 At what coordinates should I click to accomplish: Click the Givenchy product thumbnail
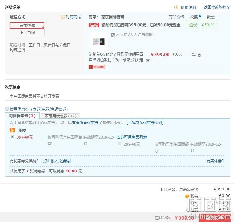(98, 41)
